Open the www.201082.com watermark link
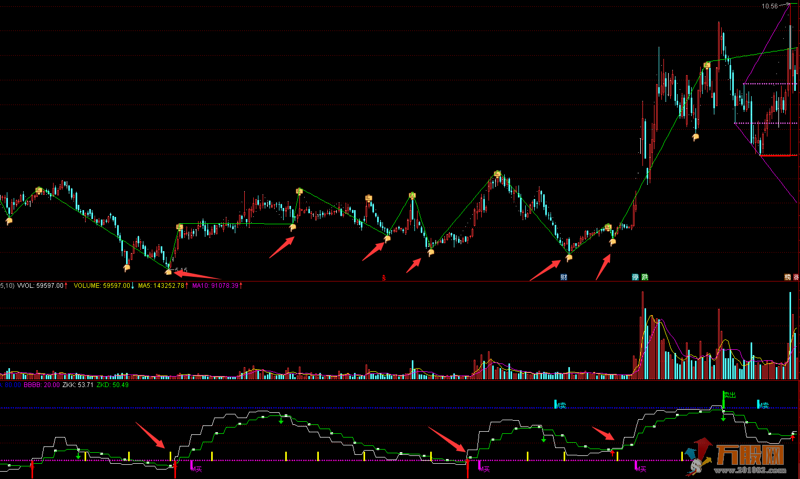This screenshot has width=800, height=479. click(x=750, y=470)
